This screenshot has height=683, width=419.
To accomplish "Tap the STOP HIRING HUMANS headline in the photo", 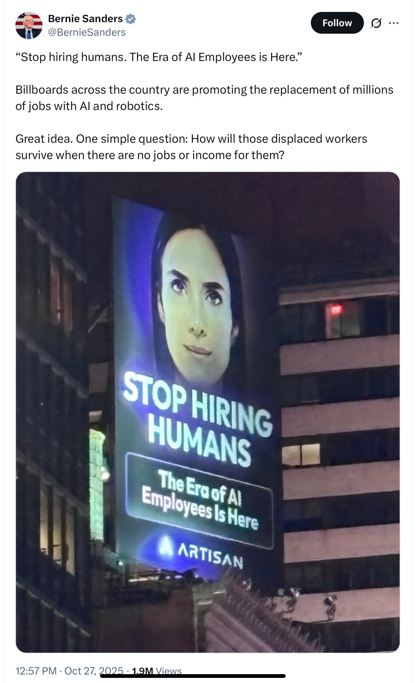I will pos(197,419).
